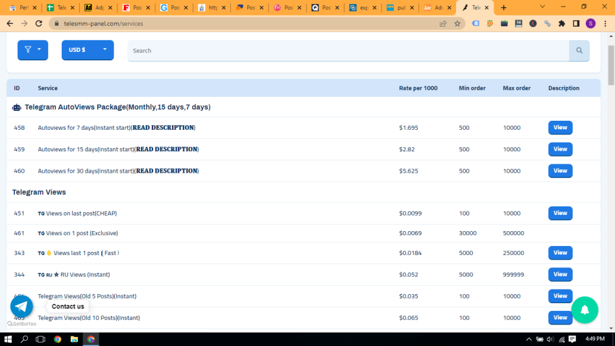Open the Telegram contact us icon
615x346 pixels.
pos(21,306)
